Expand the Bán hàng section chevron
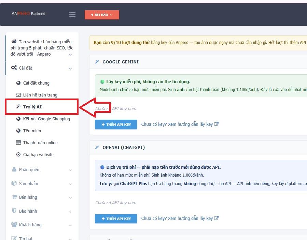Viewport: 307px width, 240px height. tap(70, 198)
